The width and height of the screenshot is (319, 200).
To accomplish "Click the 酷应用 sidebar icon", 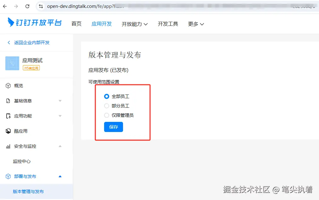I will point(7,131).
